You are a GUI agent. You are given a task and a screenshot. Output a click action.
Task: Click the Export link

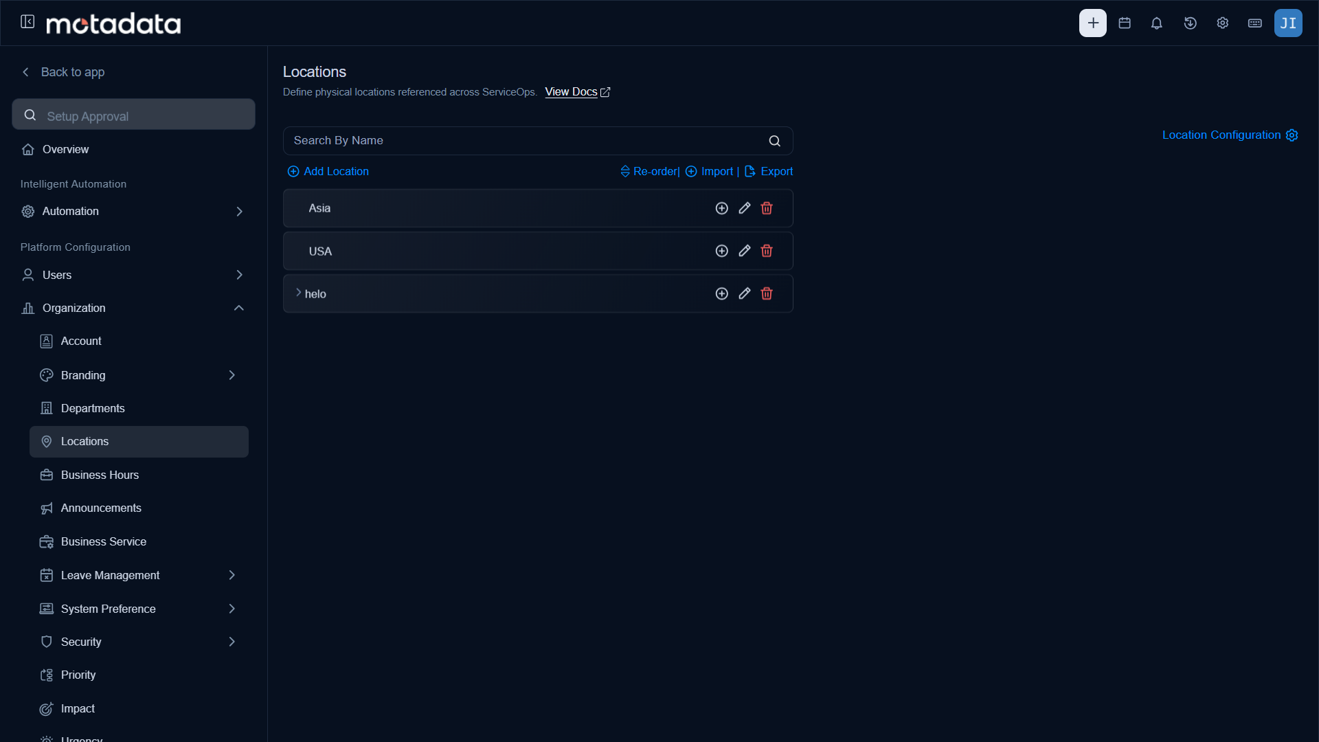click(x=769, y=172)
